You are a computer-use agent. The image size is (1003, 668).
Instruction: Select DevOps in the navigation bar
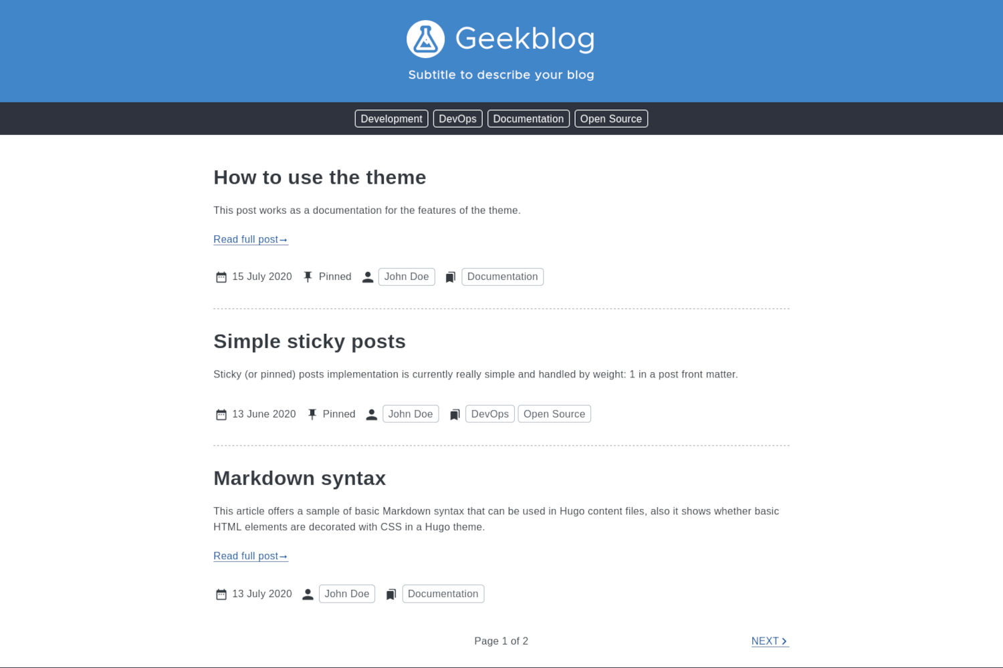457,119
